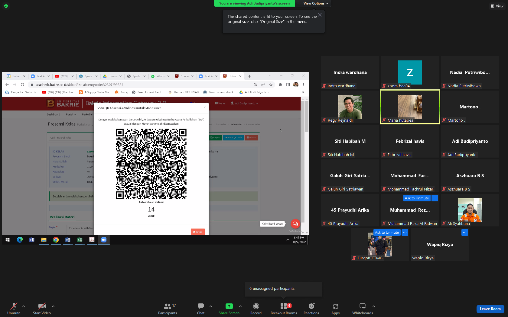Ask Muhammad Reza Al Ridwan to unmute

coord(417,198)
